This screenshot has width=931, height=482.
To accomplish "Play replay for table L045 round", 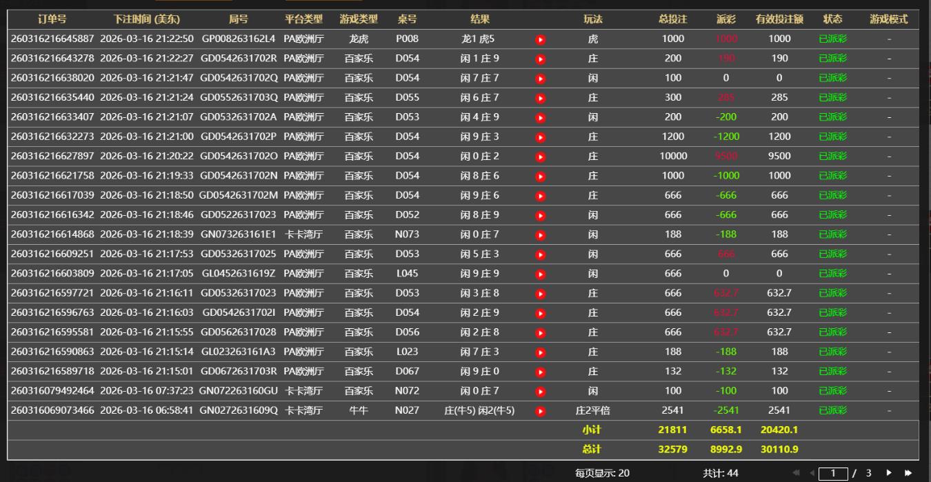I will [x=541, y=274].
